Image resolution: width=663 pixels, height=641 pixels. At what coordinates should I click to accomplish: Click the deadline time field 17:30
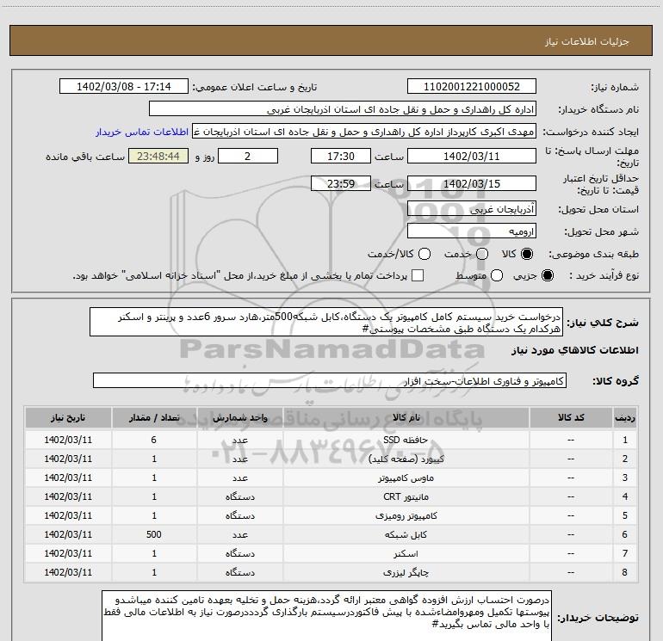(341, 157)
